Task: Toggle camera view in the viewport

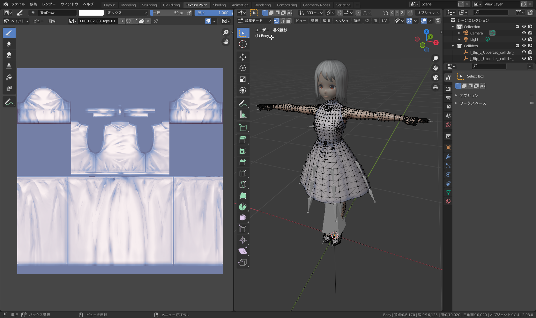Action: 435,78
